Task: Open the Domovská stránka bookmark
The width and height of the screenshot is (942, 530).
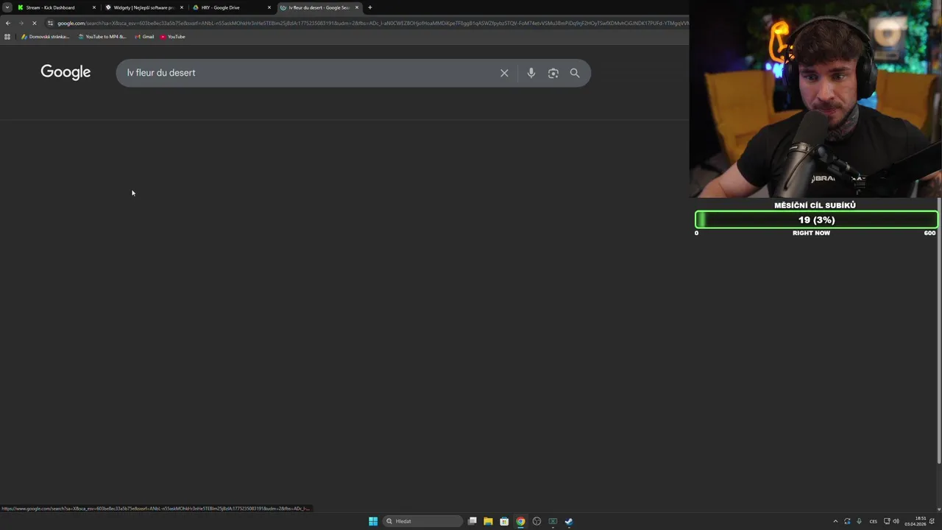Action: pyautogui.click(x=46, y=37)
